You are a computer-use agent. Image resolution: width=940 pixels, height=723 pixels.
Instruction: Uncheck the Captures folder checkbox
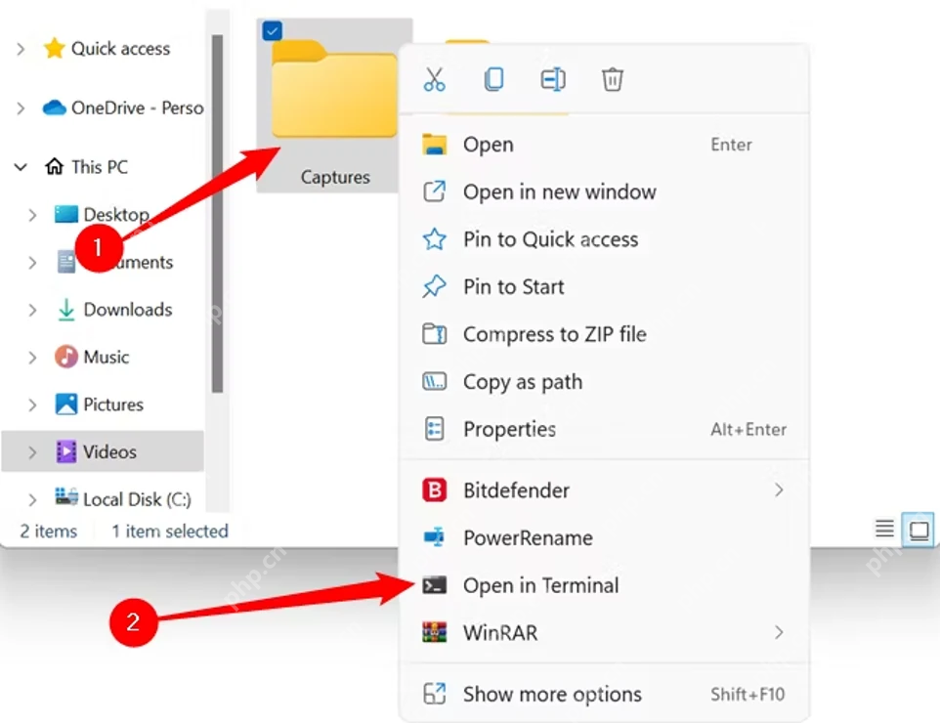[x=273, y=30]
